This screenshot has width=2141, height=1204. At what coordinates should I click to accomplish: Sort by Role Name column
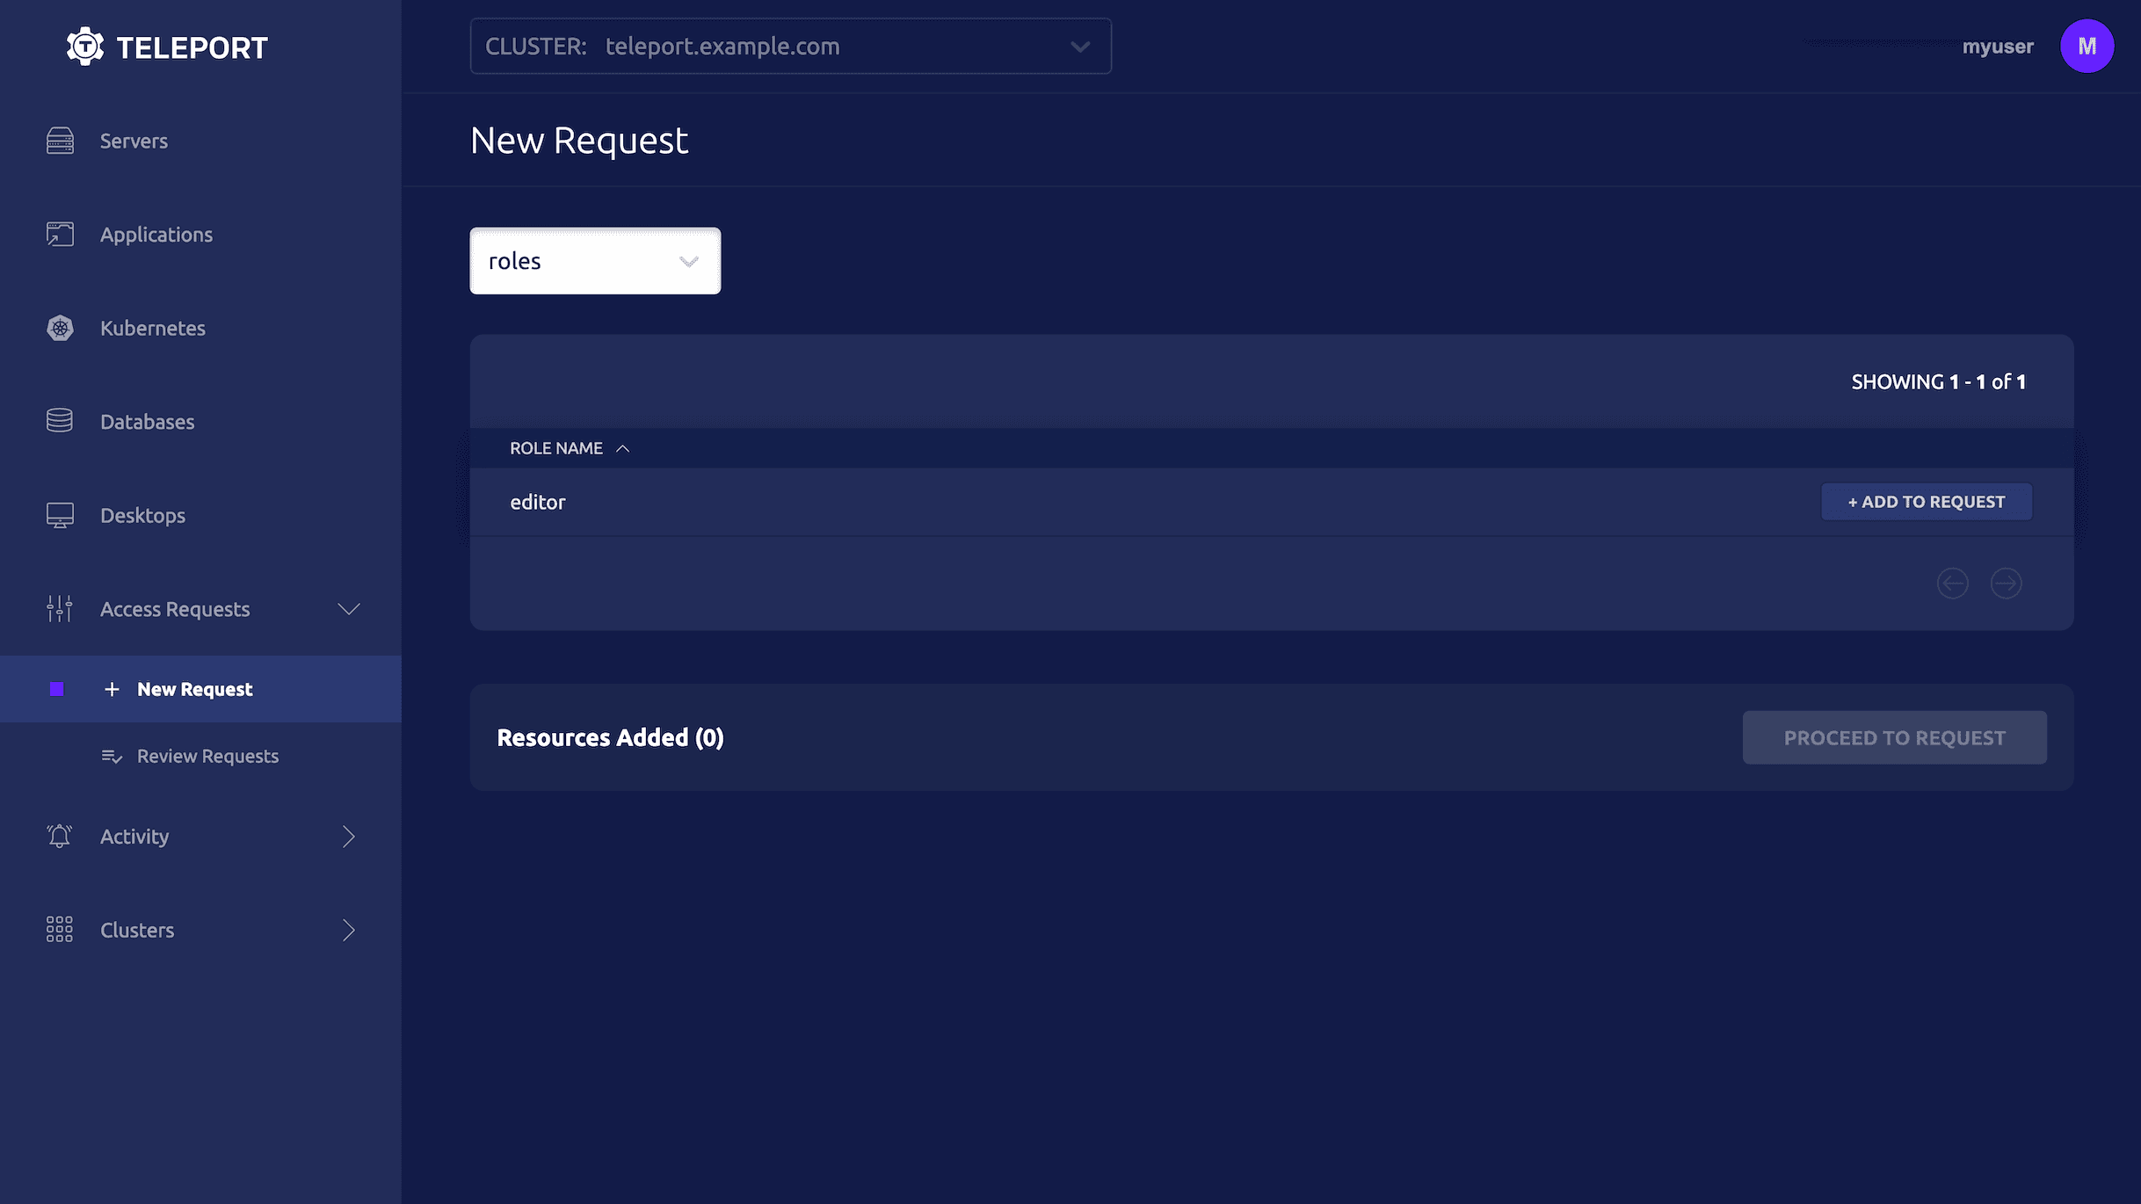(569, 448)
